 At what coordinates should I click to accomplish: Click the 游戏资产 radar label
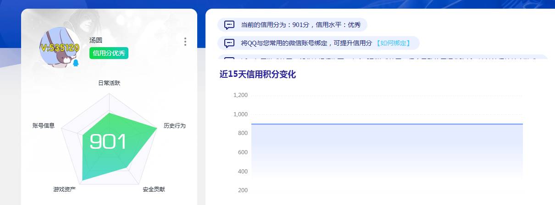[64, 189]
